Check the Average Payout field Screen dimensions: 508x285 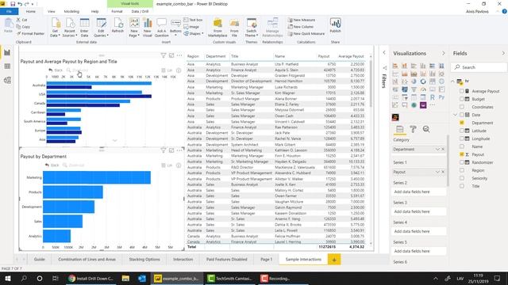coord(462,91)
